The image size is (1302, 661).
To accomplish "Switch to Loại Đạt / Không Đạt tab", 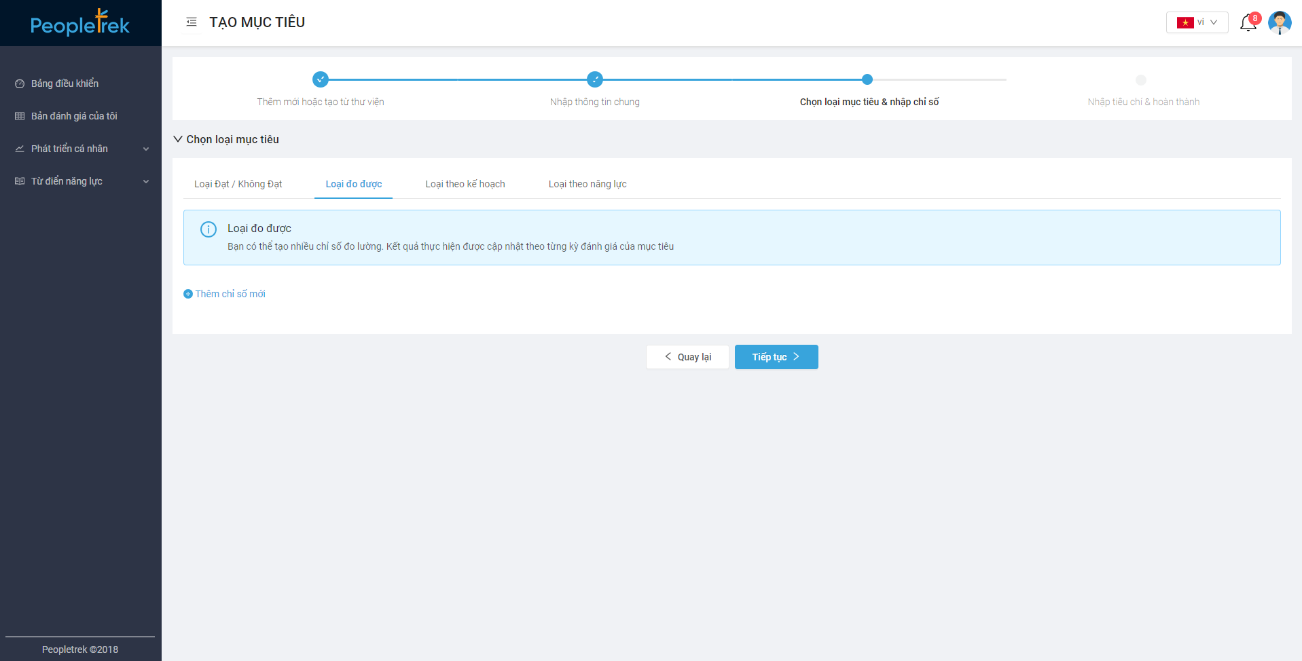I will 238,184.
